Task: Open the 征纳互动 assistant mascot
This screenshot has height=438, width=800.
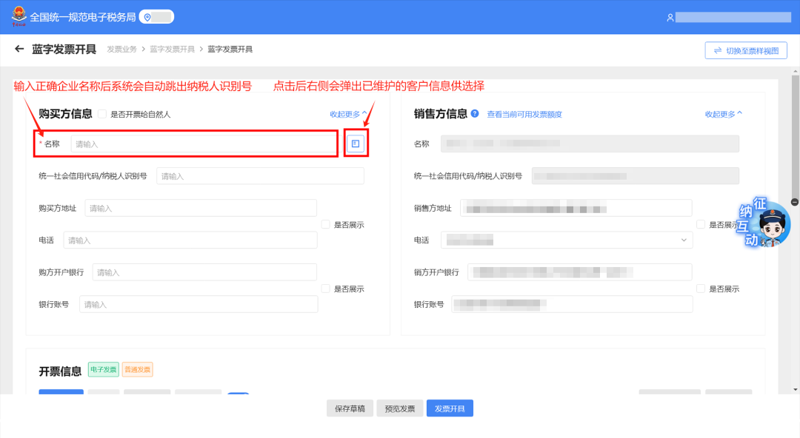Action: pos(764,222)
